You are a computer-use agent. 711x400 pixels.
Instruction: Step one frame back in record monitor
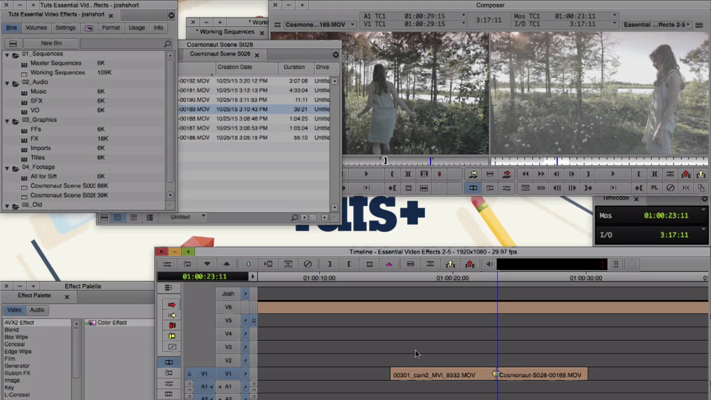point(557,174)
